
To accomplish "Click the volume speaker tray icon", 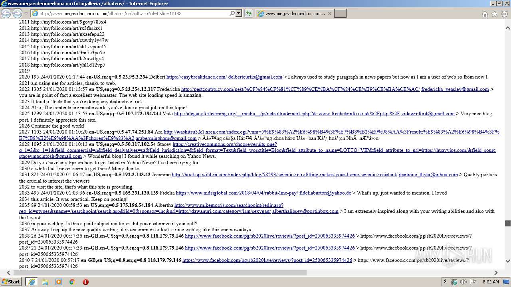I will [x=463, y=282].
